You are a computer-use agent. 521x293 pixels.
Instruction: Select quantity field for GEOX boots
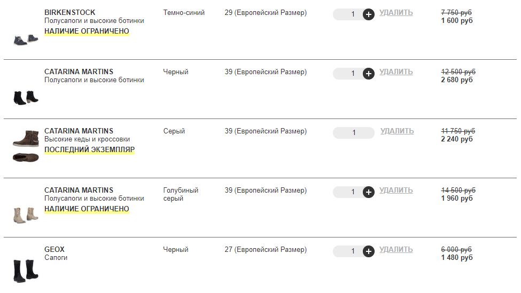point(348,251)
